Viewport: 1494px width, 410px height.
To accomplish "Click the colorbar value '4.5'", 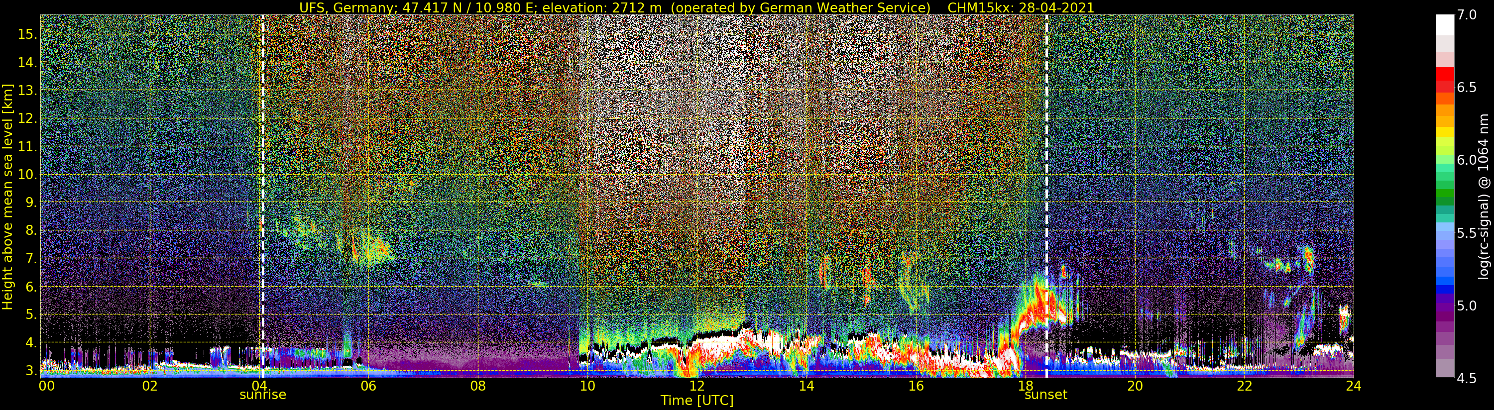I will [x=1467, y=379].
